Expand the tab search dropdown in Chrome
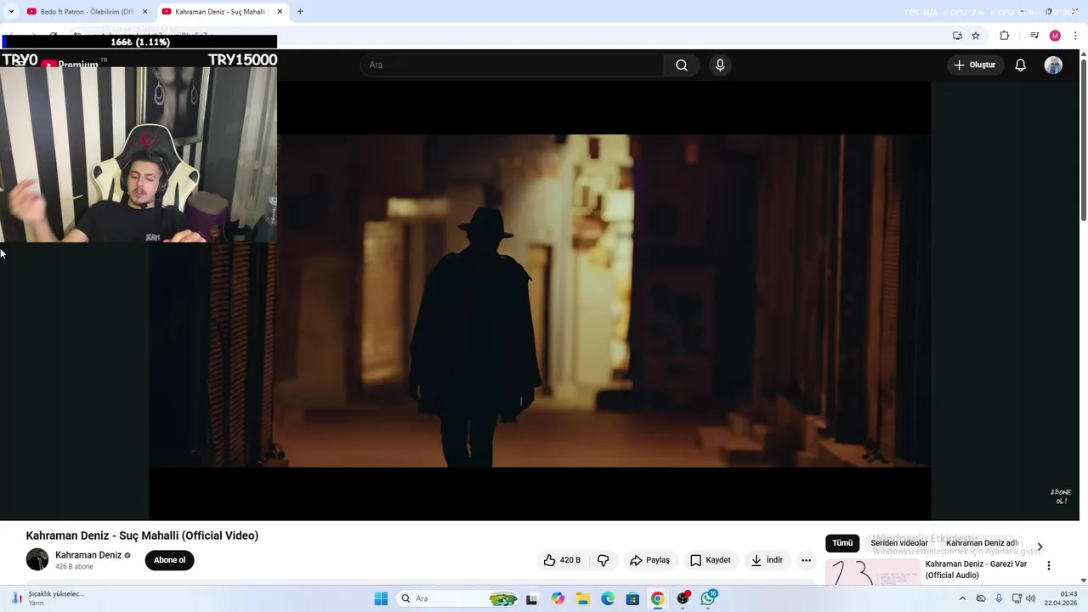Image resolution: width=1088 pixels, height=612 pixels. pos(11,11)
